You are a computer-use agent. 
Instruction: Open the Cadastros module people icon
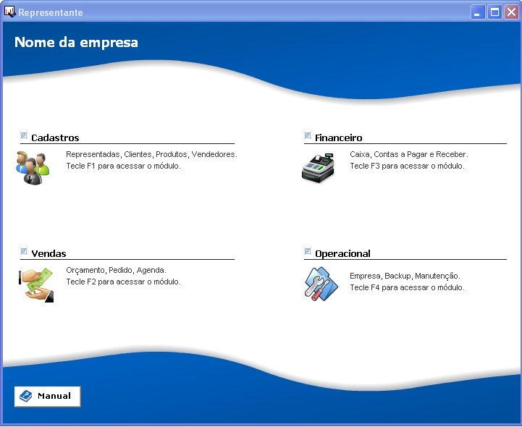[33, 167]
